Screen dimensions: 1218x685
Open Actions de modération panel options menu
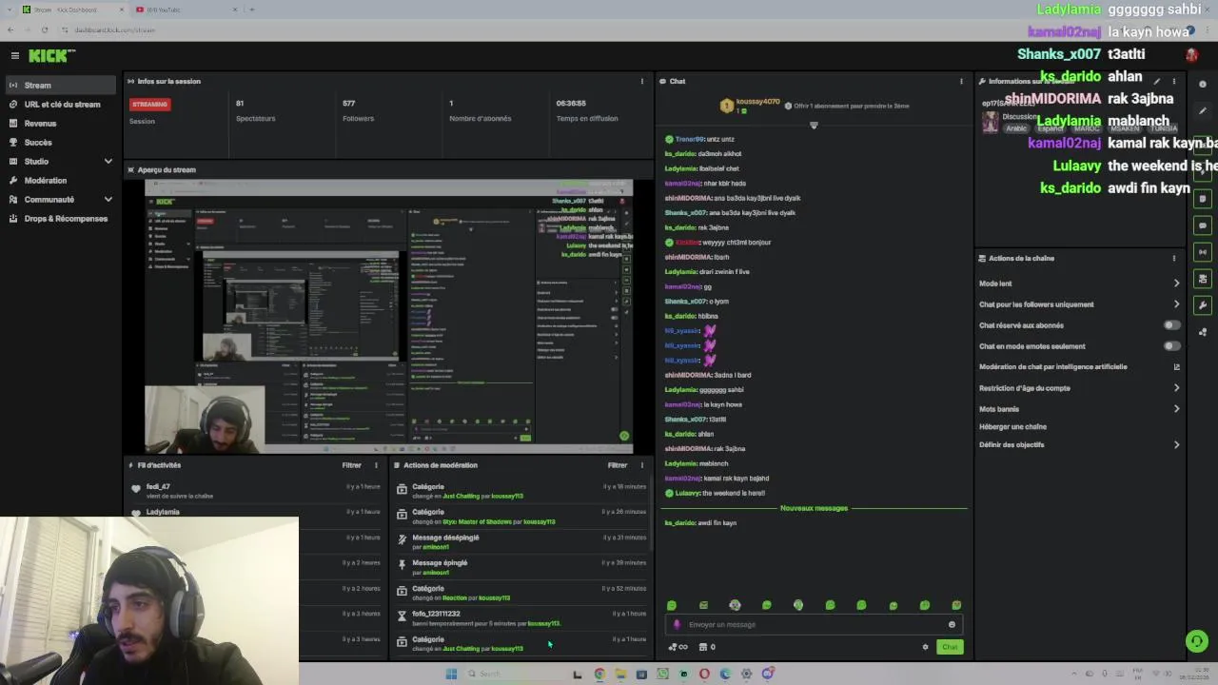(641, 465)
